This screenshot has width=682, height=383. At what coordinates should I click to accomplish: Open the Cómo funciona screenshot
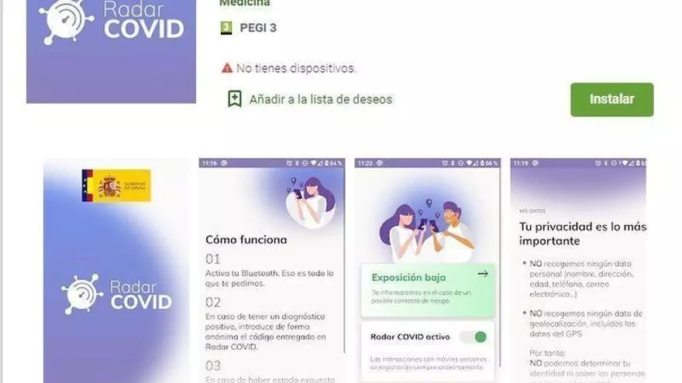[272, 271]
